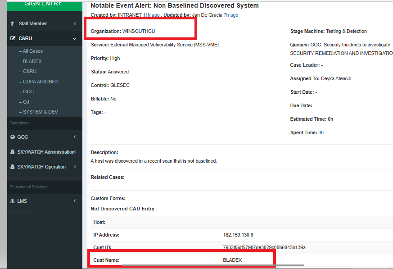Viewport: 393px width, 269px height.
Task: Click the IP Address value 162.159.130.6
Action: (x=238, y=235)
